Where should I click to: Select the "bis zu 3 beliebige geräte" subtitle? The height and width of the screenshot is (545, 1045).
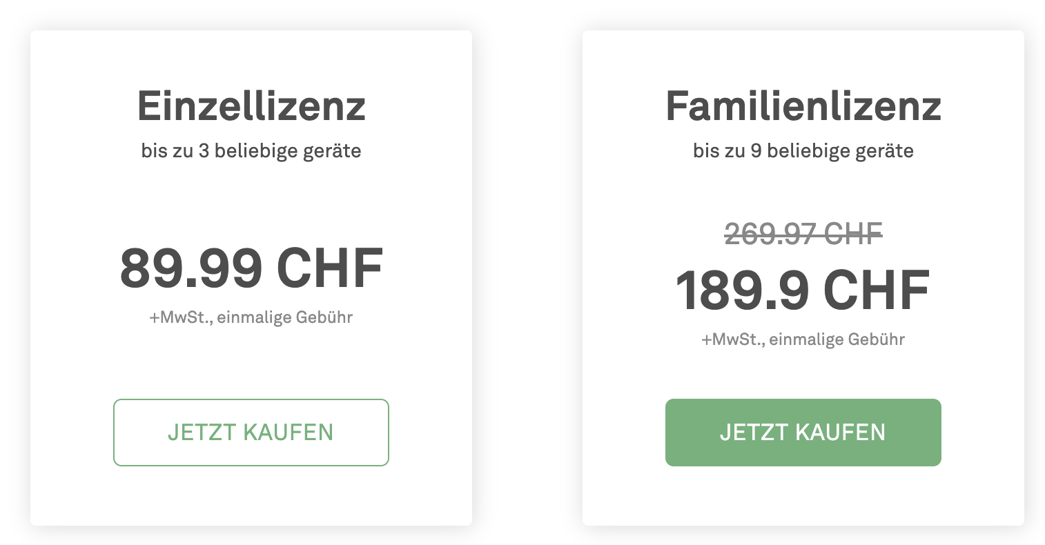251,150
